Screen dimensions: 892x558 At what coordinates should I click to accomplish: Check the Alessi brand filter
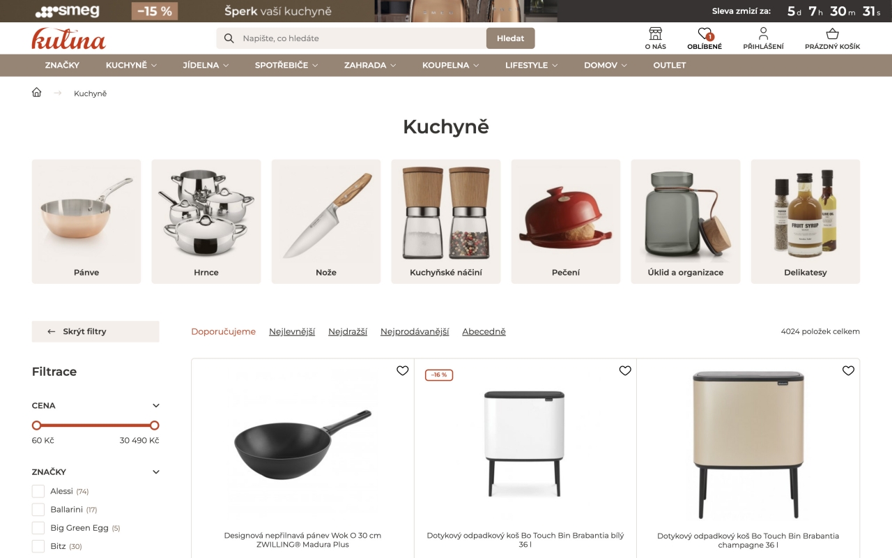[x=38, y=491]
